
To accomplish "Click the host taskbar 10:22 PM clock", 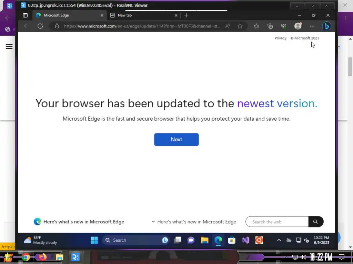I will click(x=321, y=257).
